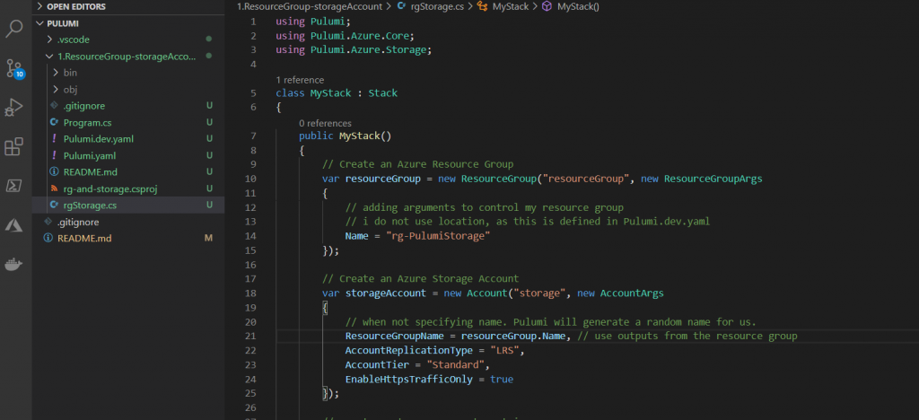919x420 pixels.
Task: Expand the OPEN EDITORS section
Action: coord(128,7)
